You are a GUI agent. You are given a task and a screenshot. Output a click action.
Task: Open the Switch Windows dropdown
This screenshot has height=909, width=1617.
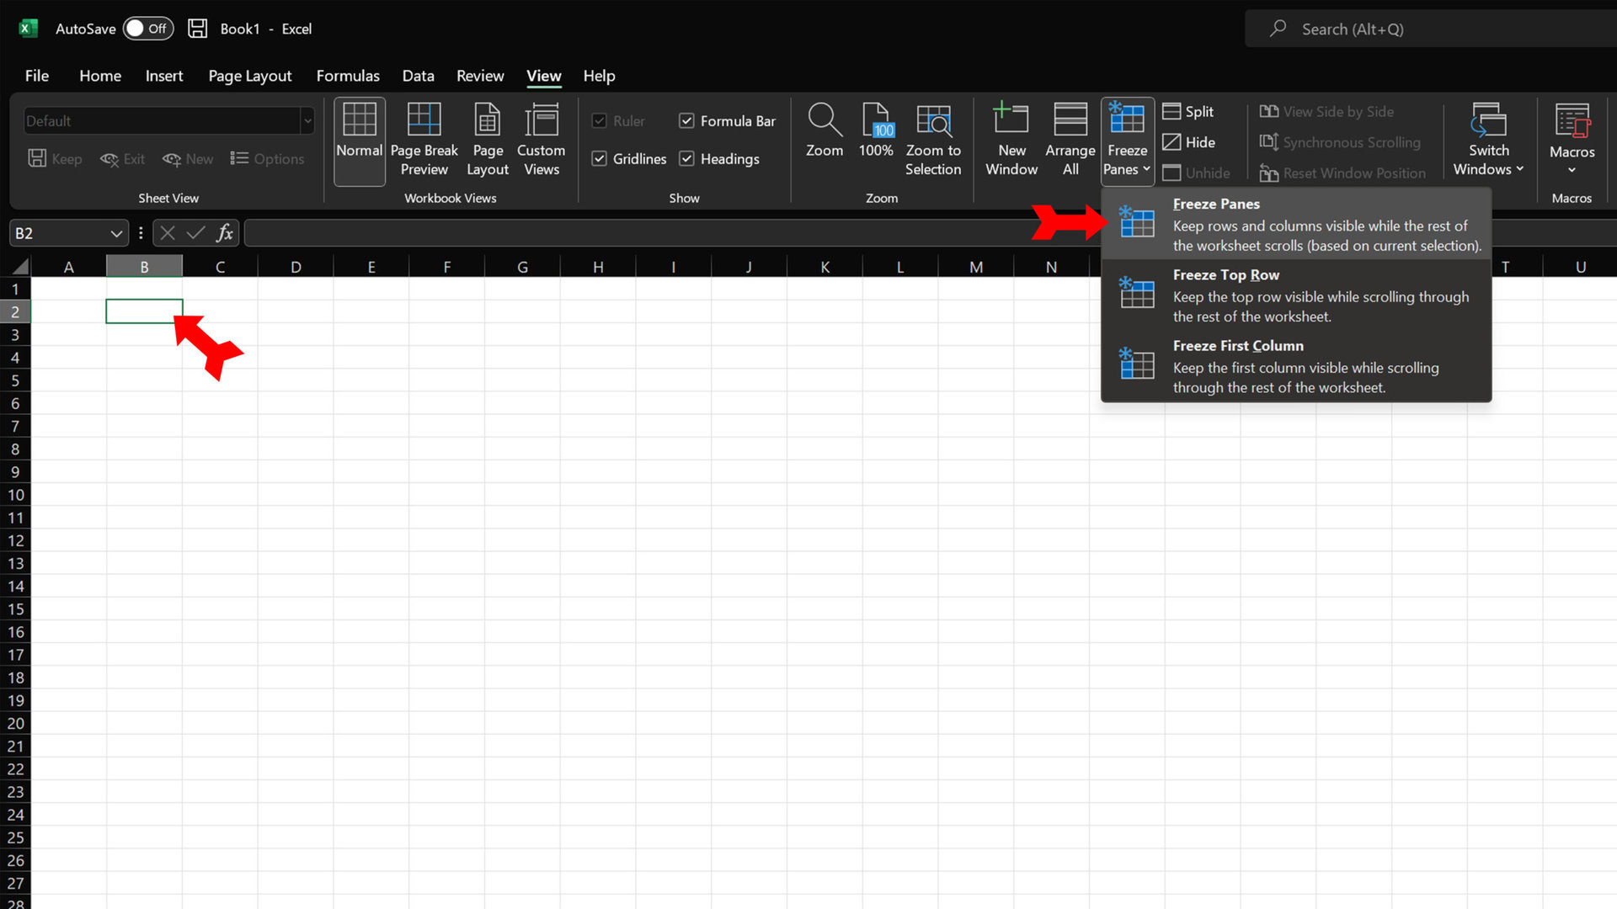click(1488, 141)
